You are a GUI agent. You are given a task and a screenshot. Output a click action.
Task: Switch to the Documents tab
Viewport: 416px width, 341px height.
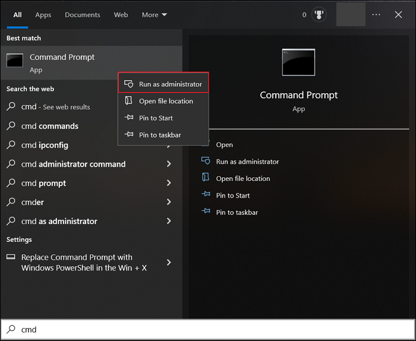(83, 15)
